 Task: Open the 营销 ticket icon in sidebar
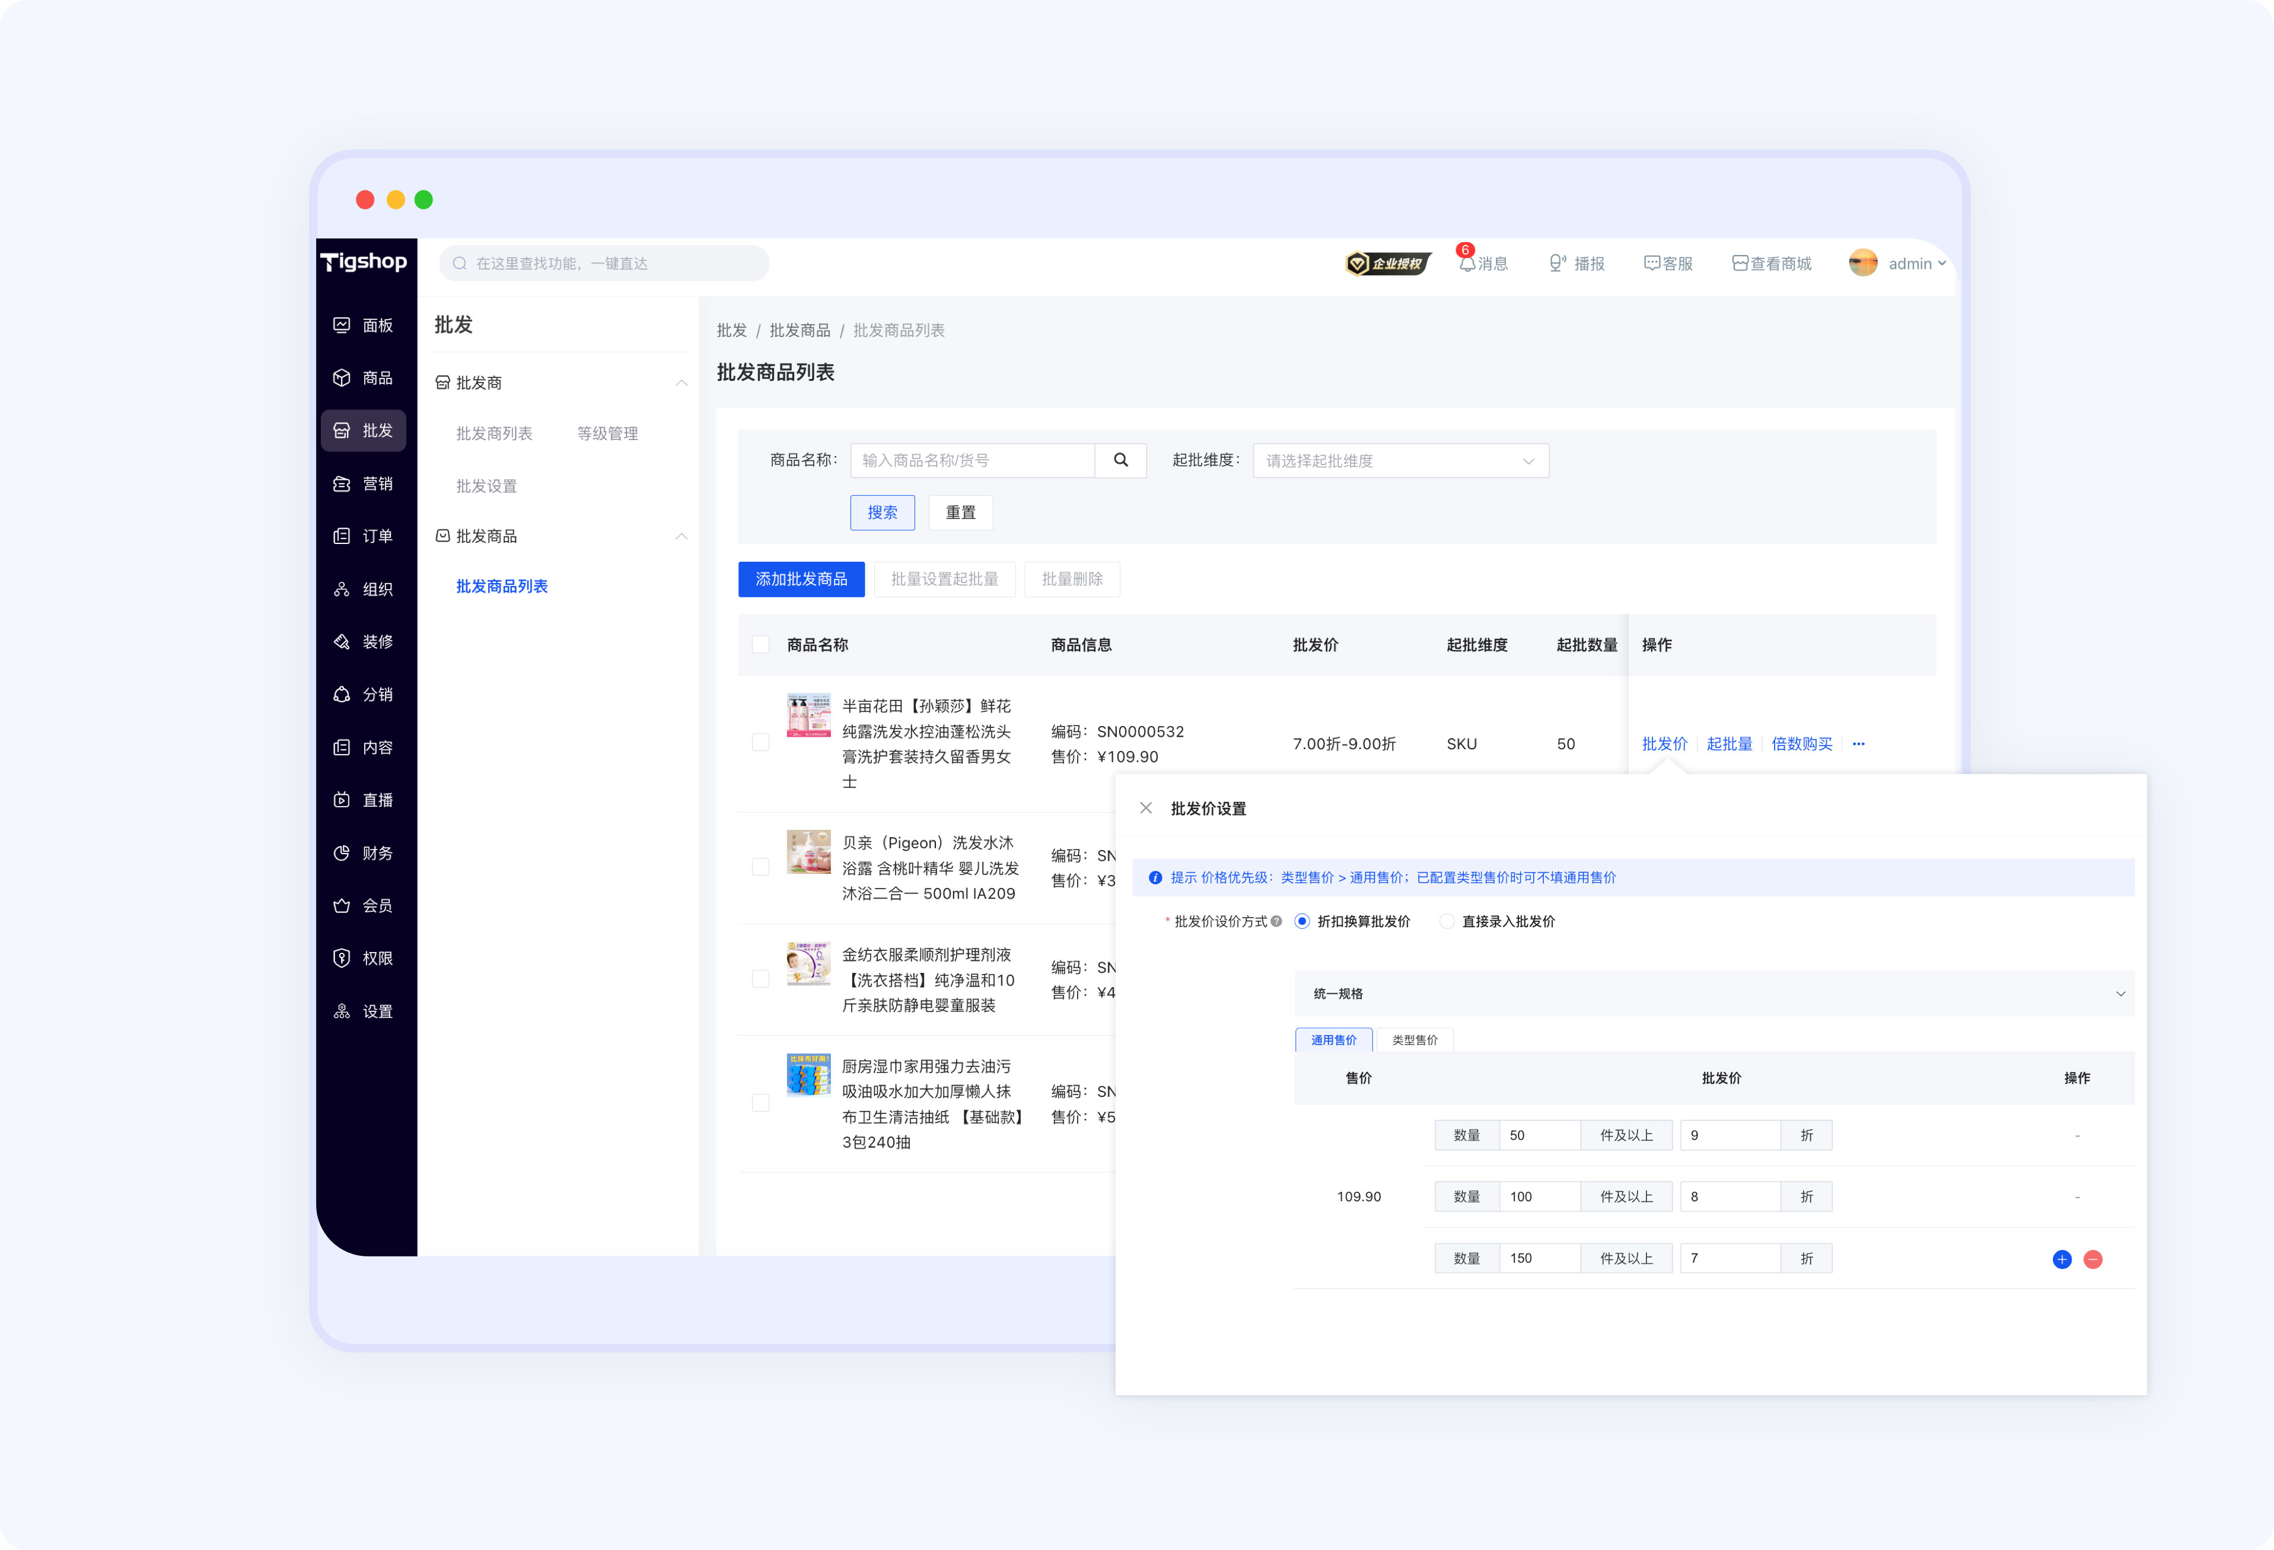coord(342,483)
